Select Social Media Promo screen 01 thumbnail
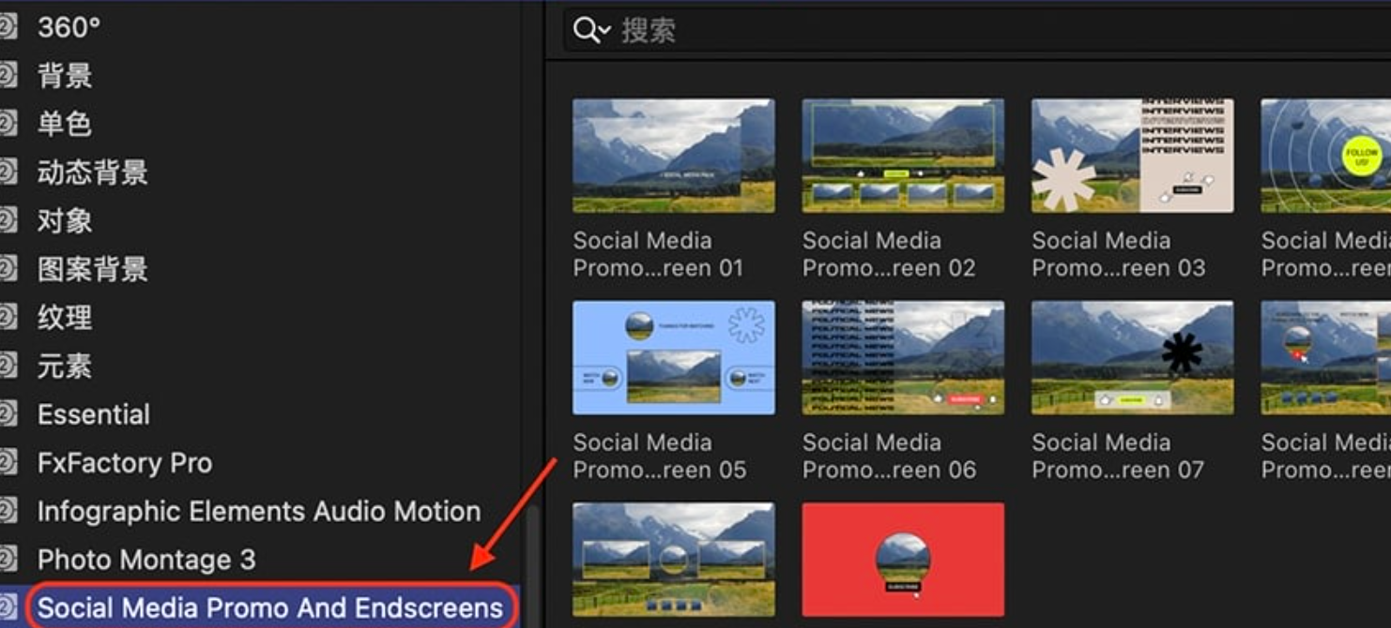1391x628 pixels. (x=674, y=156)
